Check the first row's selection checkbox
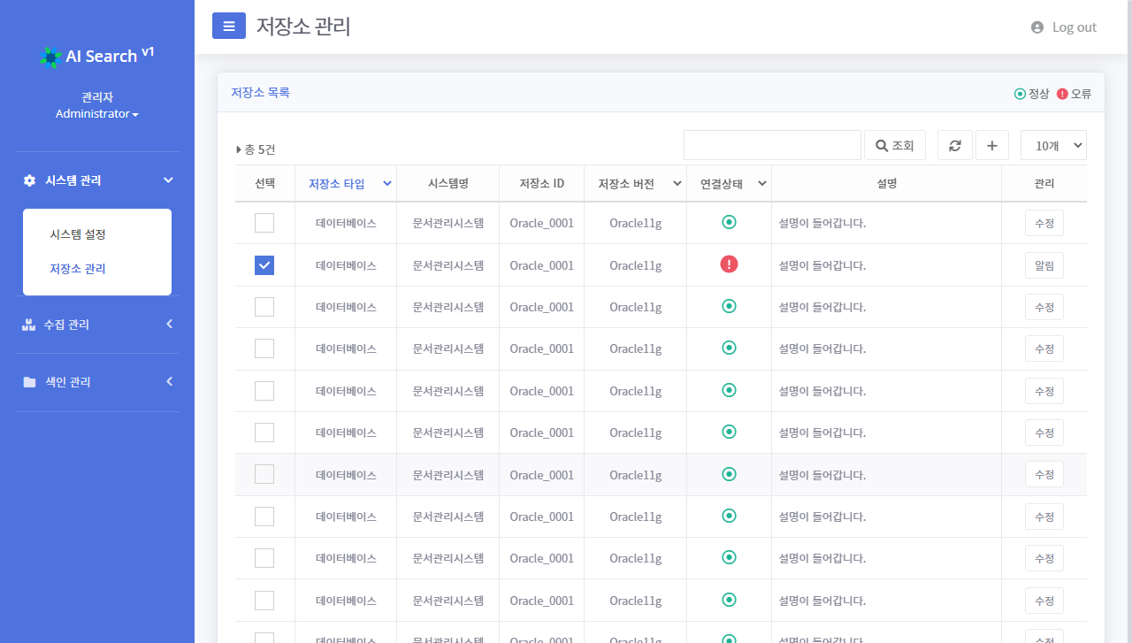1132x643 pixels. pos(264,223)
